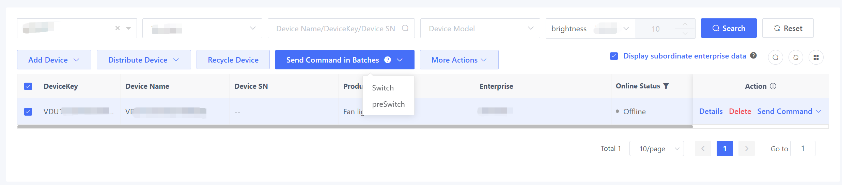Uncheck Display subordinate enterprise data
The height and width of the screenshot is (185, 842).
tap(614, 56)
